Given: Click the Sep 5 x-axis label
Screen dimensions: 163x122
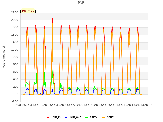Looking at the screenshot, I should point(71,105).
